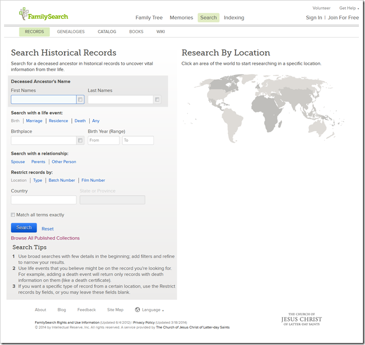
Task: Click Sign In link
Action: pyautogui.click(x=314, y=18)
